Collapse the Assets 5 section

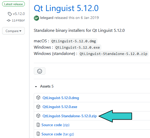44,86
